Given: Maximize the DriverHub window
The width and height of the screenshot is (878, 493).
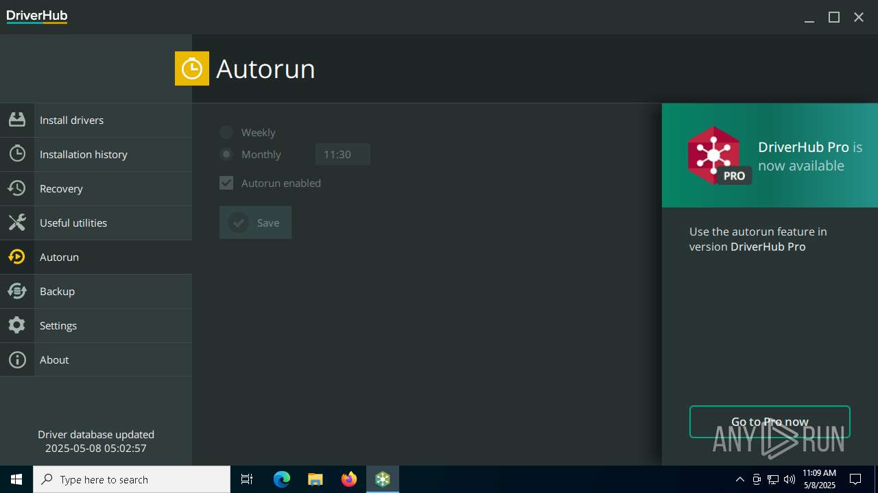Looking at the screenshot, I should tap(834, 17).
